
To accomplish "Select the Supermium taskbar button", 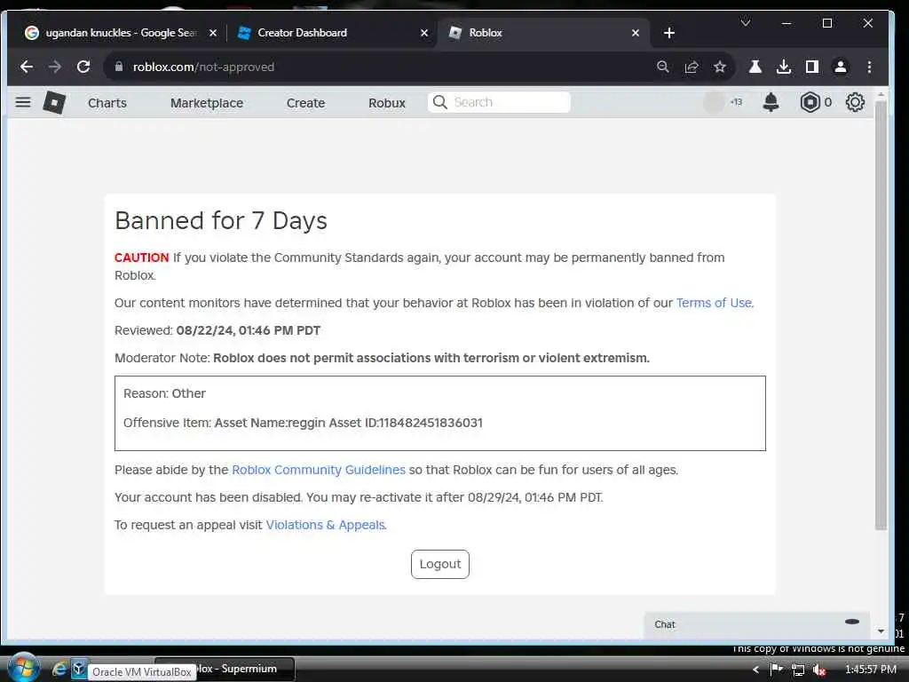I will (225, 669).
